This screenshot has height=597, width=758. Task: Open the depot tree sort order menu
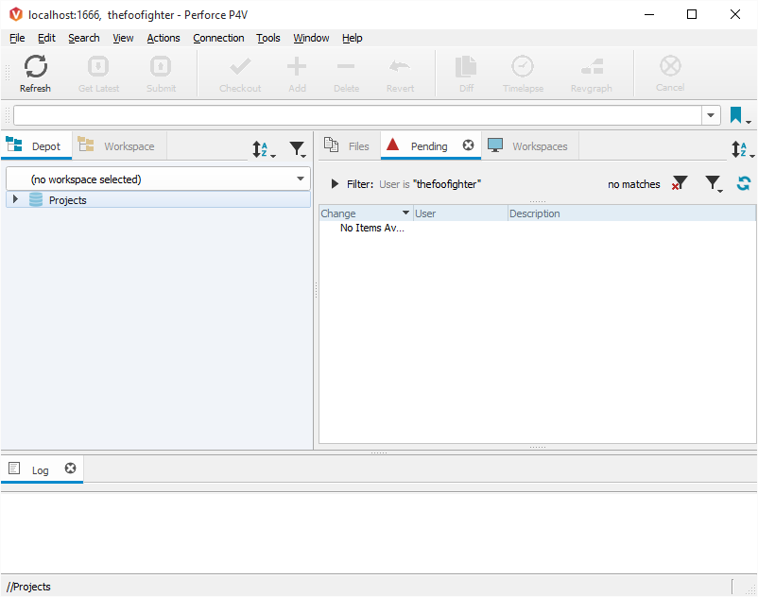(263, 149)
